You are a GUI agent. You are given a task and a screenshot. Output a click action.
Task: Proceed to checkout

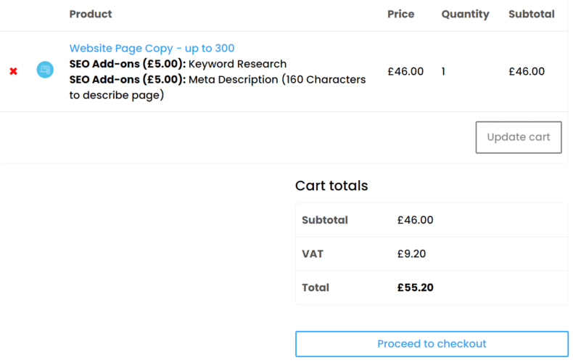point(432,344)
